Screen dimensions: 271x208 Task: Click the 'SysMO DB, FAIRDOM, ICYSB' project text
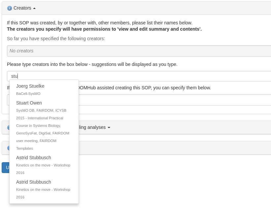(x=41, y=110)
